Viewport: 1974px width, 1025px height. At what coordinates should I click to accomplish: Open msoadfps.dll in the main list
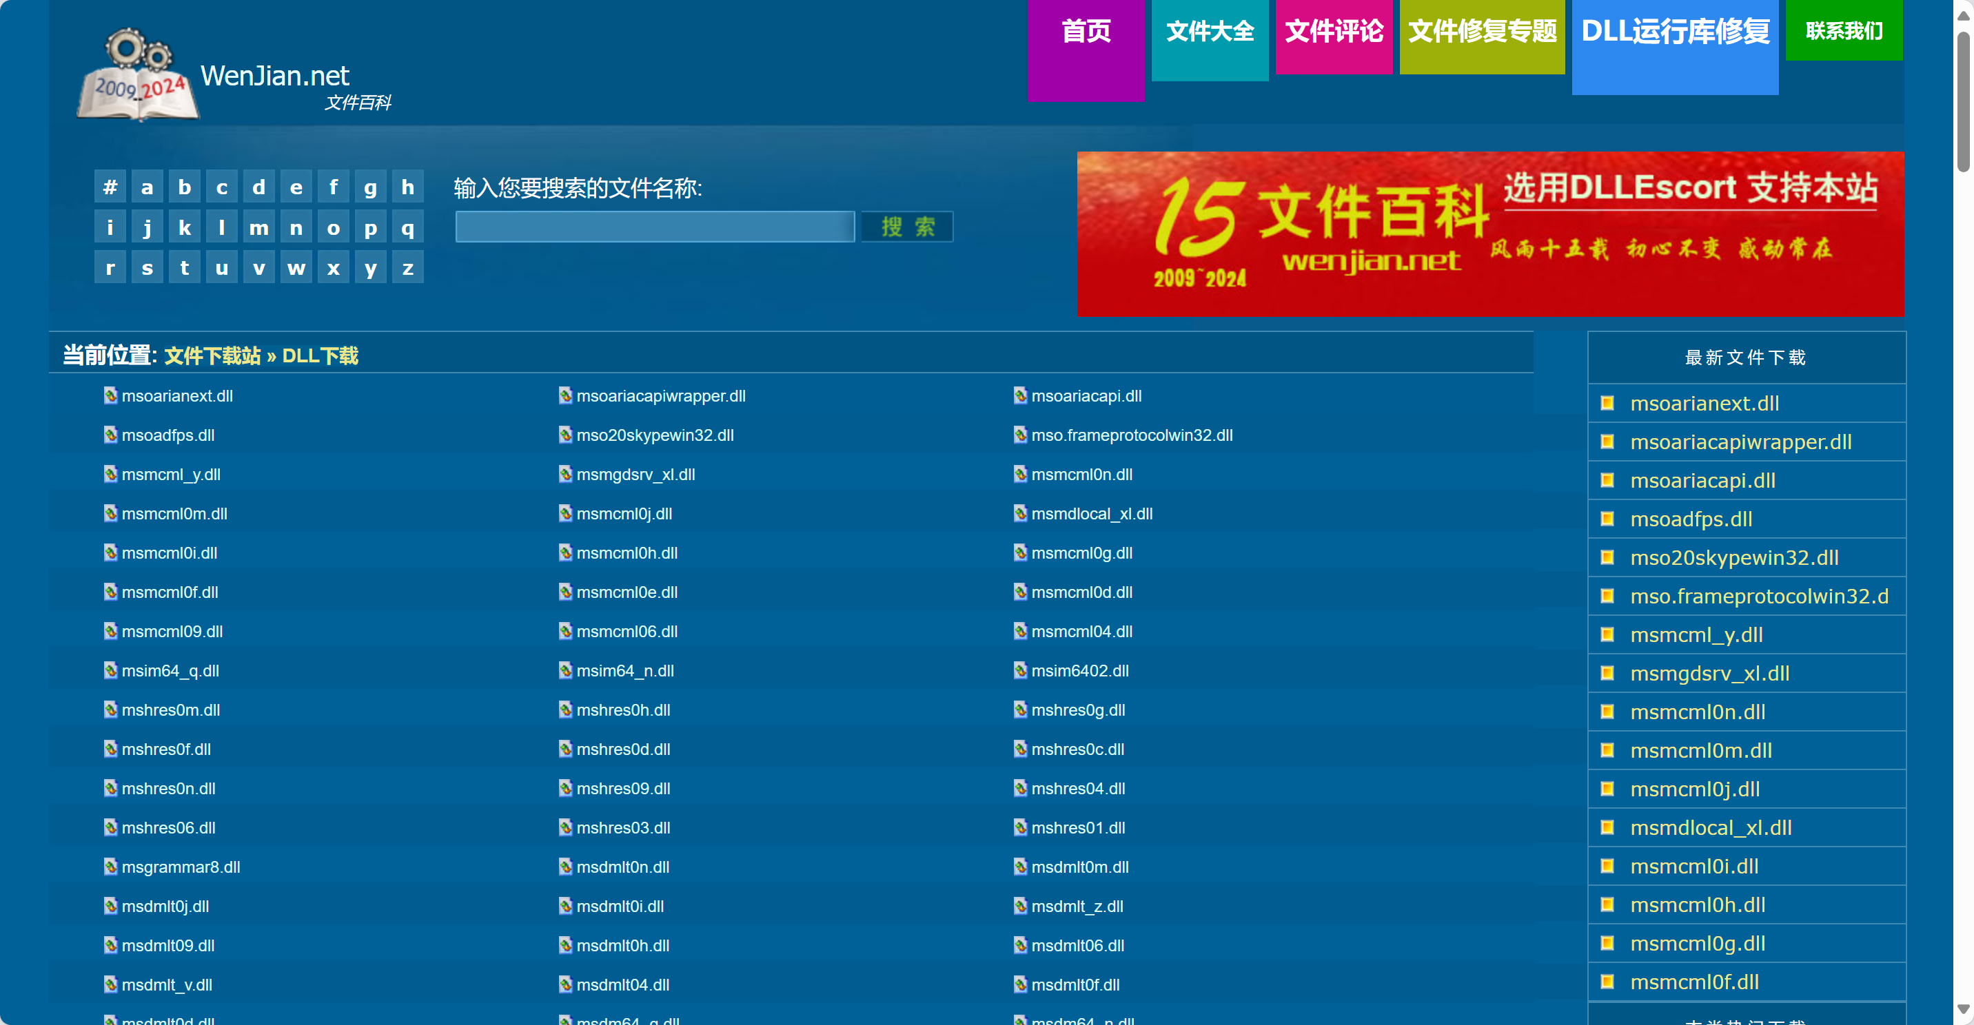click(x=167, y=435)
